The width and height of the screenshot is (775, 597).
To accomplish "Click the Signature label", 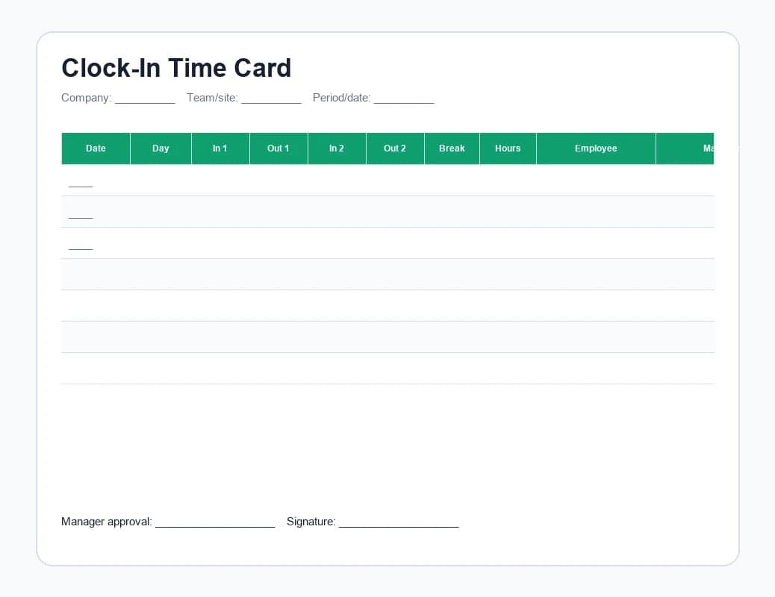I will pos(311,522).
